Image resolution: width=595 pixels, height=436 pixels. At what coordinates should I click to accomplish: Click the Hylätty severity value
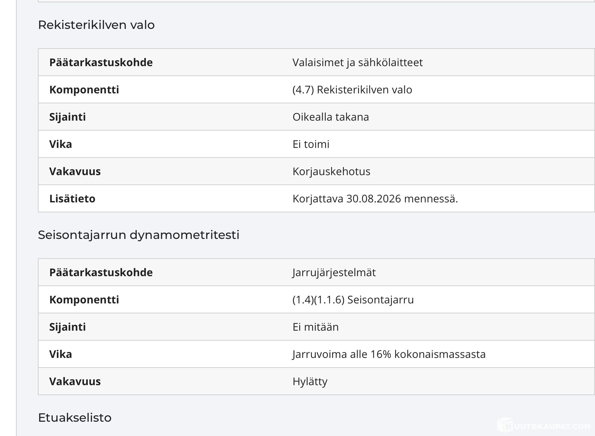click(x=310, y=381)
